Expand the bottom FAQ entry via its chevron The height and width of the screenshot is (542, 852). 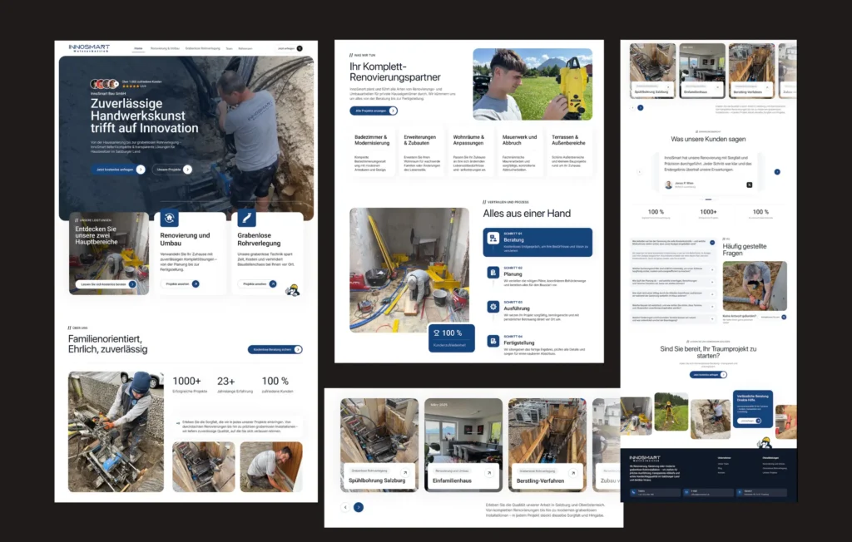[x=712, y=319]
